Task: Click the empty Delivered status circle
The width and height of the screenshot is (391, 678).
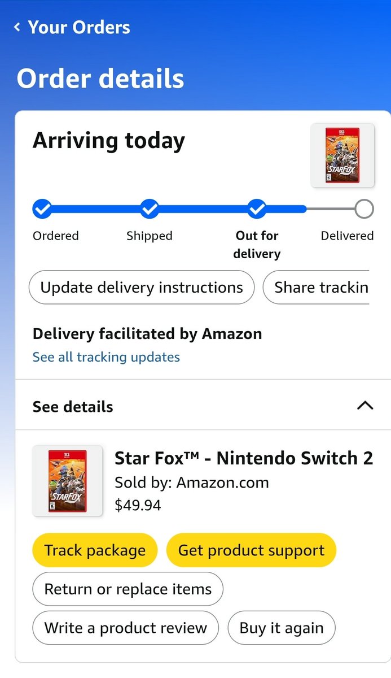Action: pos(364,208)
